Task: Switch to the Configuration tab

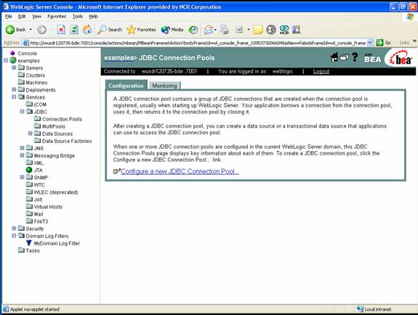Action: tap(126, 86)
